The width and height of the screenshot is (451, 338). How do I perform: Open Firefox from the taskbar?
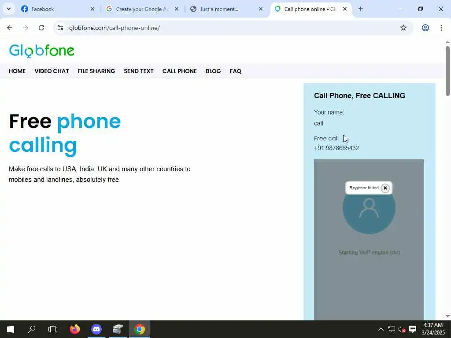tap(75, 329)
